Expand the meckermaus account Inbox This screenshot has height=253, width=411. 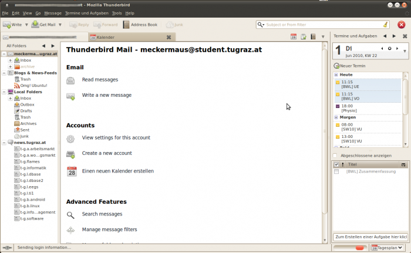[10, 60]
